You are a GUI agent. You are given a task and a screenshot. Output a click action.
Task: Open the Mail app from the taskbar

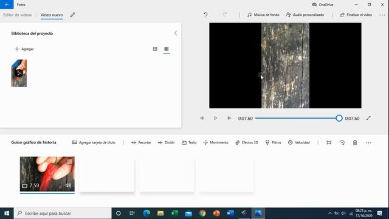[x=188, y=214]
